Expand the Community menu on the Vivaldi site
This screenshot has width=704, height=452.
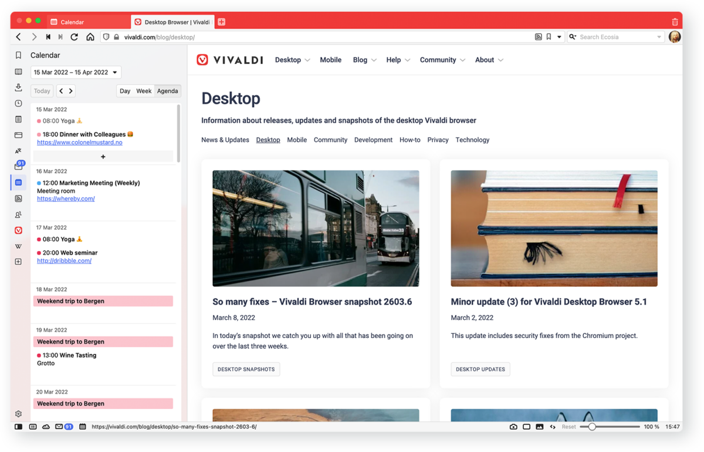pyautogui.click(x=442, y=59)
